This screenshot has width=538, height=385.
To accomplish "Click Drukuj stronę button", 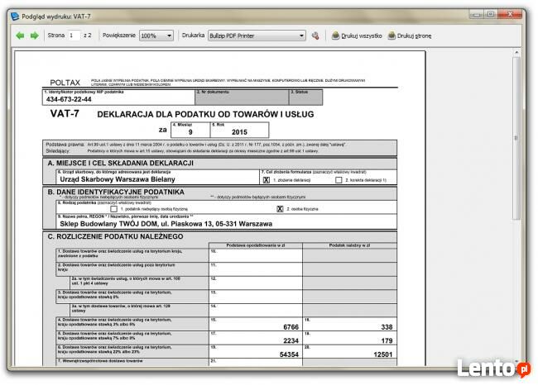I will coord(410,36).
